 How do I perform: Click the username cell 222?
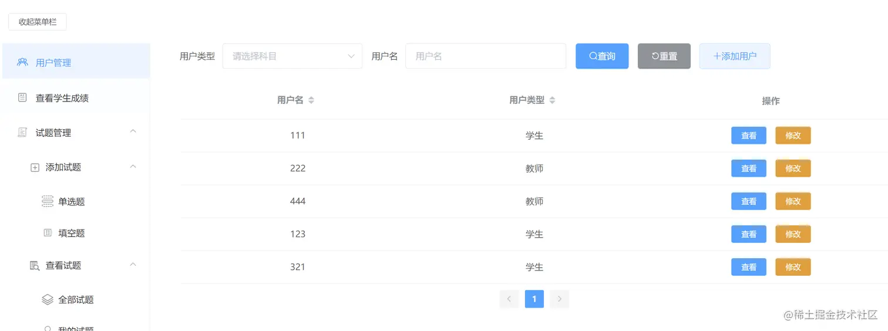(x=298, y=168)
